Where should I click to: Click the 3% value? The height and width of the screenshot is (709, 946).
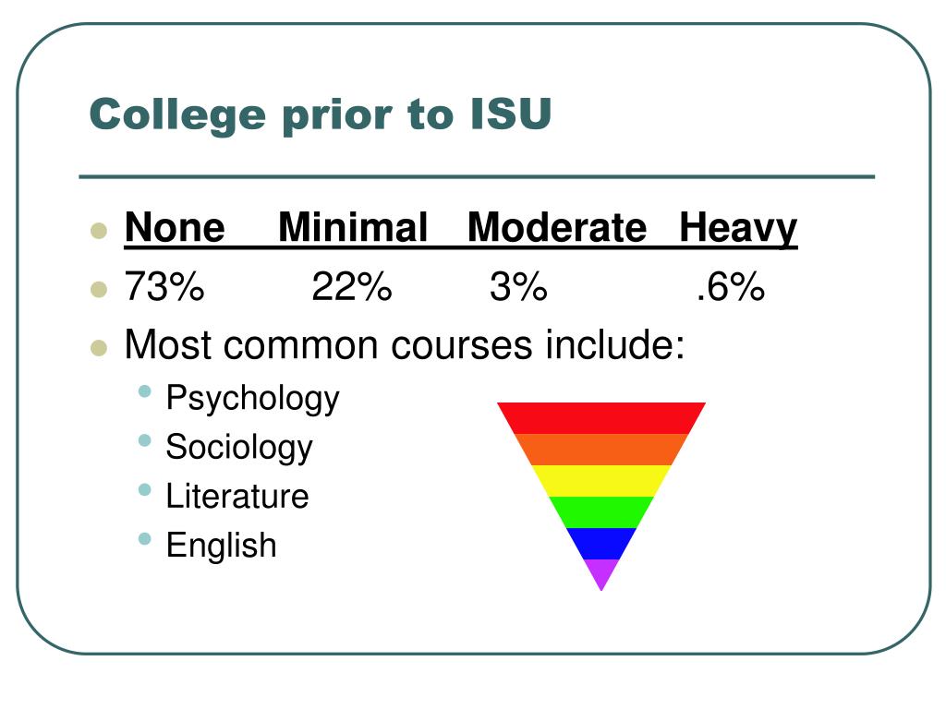pyautogui.click(x=518, y=286)
